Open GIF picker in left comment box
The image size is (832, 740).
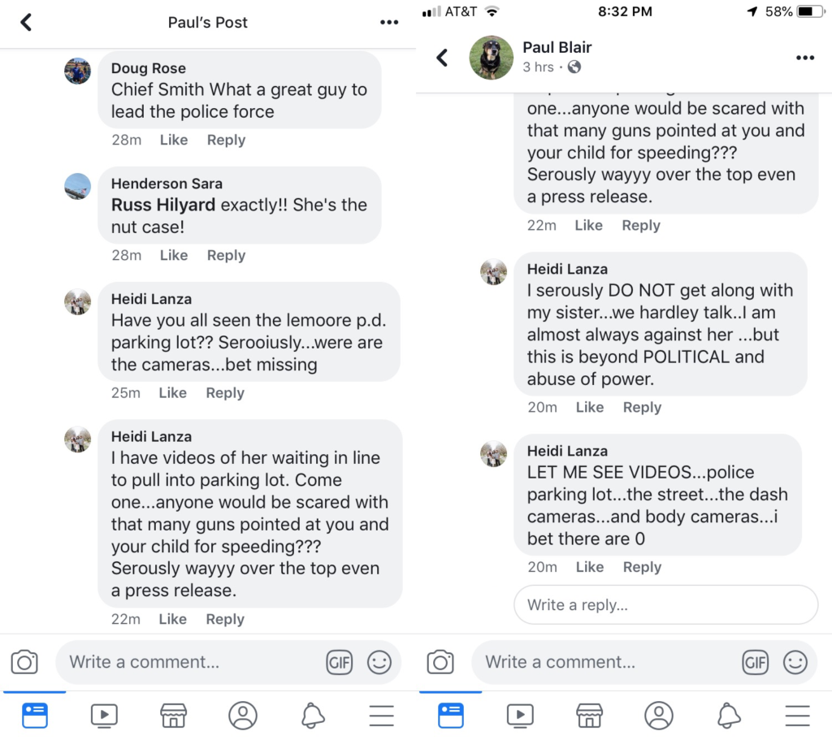tap(339, 662)
